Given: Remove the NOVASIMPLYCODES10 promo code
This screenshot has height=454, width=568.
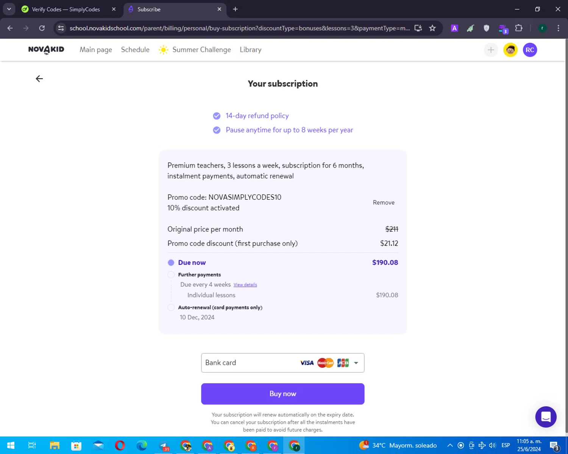Looking at the screenshot, I should coord(384,202).
